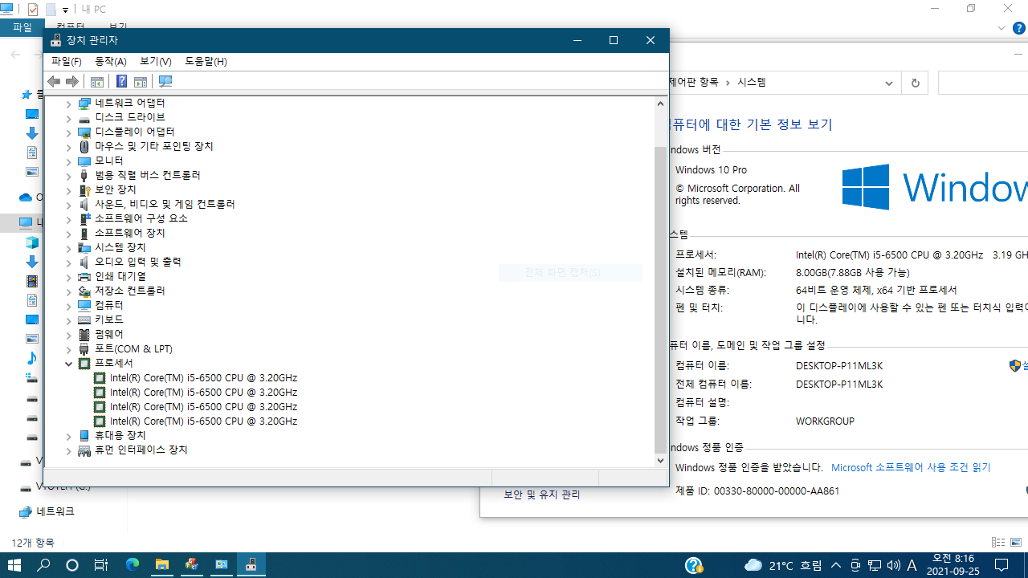Select the 컴퓨터 category icon
The width and height of the screenshot is (1028, 578).
coord(84,305)
